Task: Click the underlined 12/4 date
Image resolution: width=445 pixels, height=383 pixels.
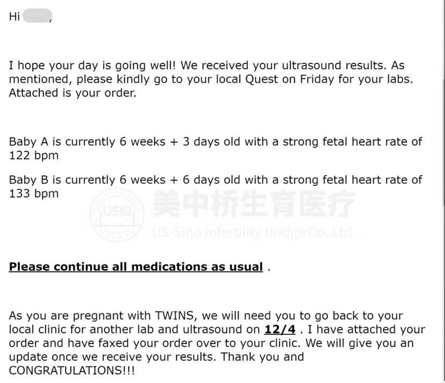Action: click(x=279, y=329)
